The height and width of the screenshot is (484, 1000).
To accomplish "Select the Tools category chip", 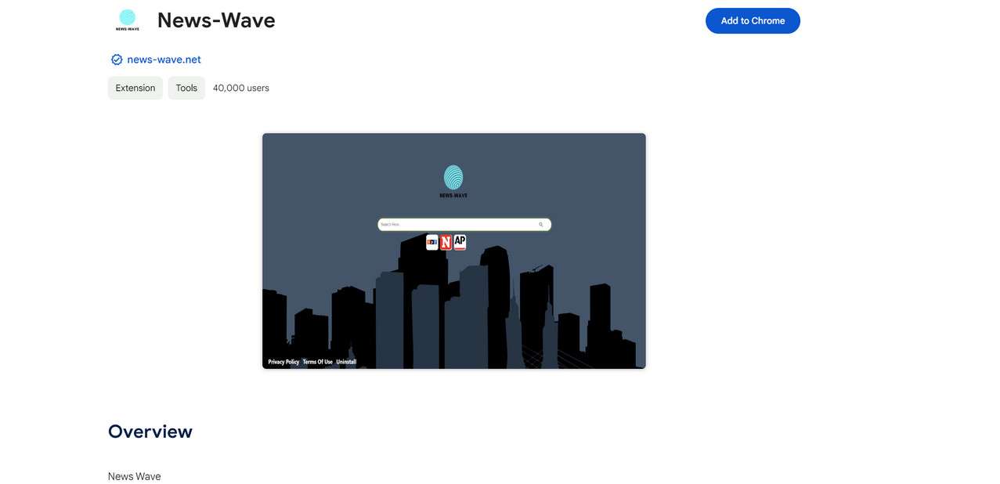I will pos(186,88).
